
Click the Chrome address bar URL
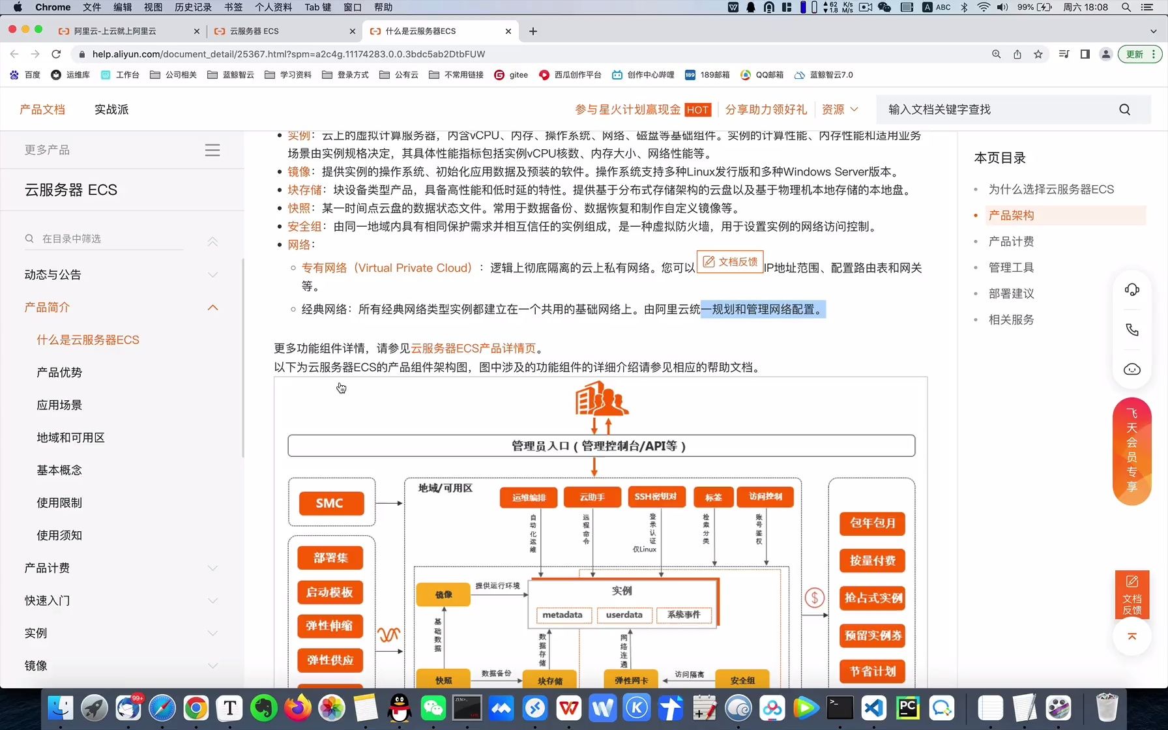[289, 54]
